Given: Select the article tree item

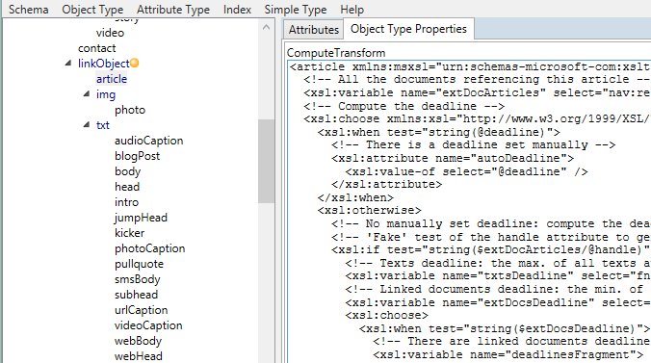Looking at the screenshot, I should pyautogui.click(x=112, y=79).
